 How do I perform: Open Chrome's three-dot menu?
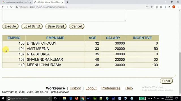(178, 7)
